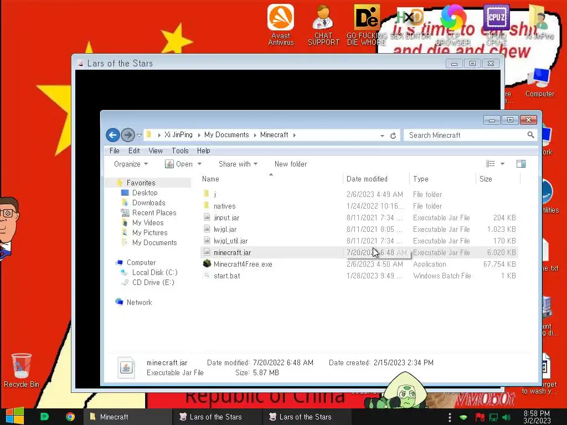Select the start.bat file icon
Viewport: 567px width, 425px height.
coord(207,276)
